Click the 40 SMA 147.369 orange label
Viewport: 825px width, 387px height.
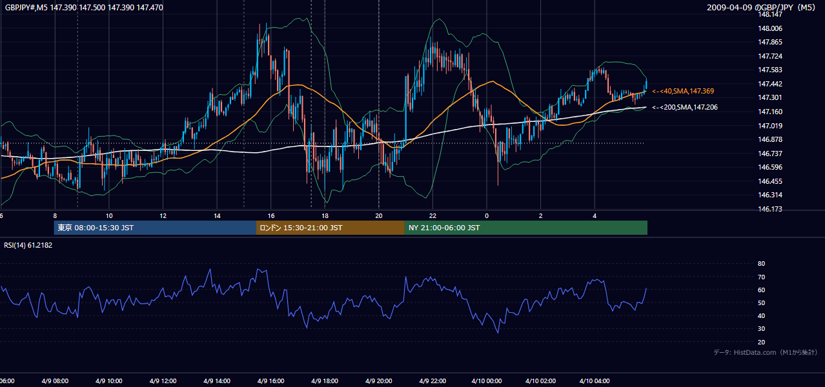[683, 91]
